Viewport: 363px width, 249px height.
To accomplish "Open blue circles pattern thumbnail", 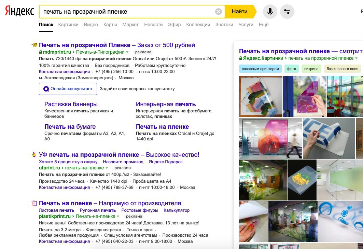I will tap(340, 222).
